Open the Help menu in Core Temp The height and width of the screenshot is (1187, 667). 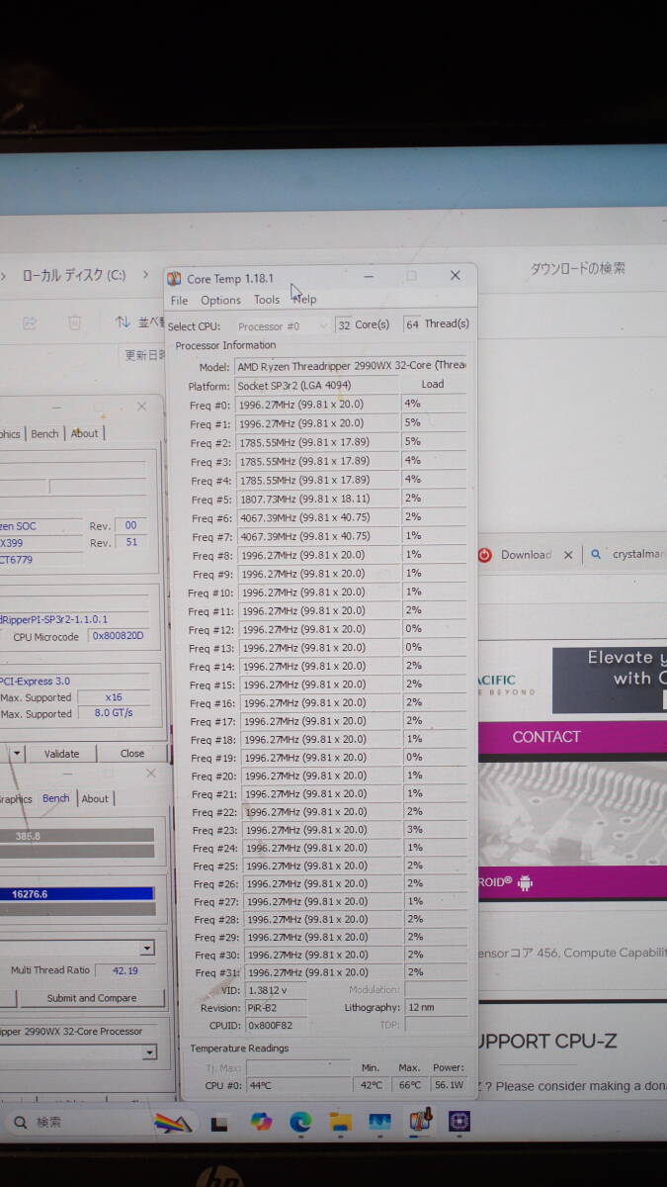[x=305, y=299]
